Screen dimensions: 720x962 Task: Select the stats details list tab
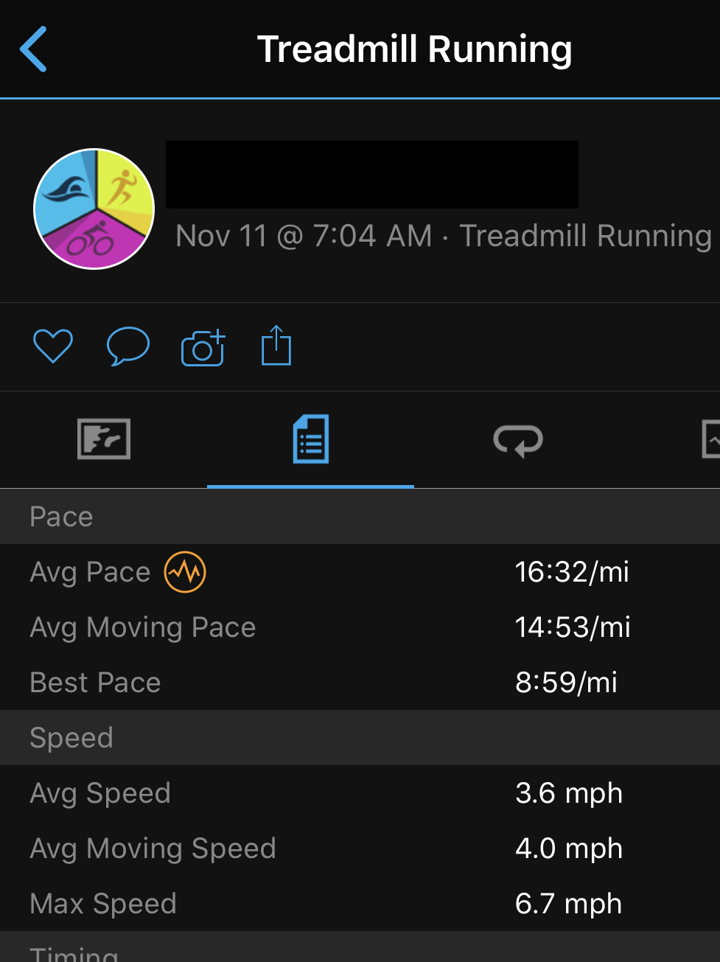(x=311, y=439)
